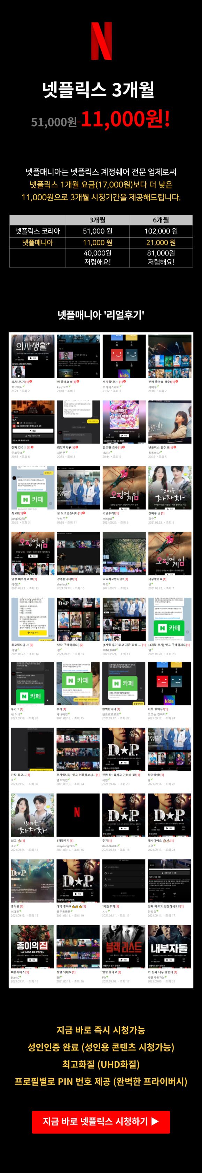Viewport: 202px width, 1173px height.
Task: Open the '리.얼.후.기' review thumbnail
Action: tap(33, 357)
